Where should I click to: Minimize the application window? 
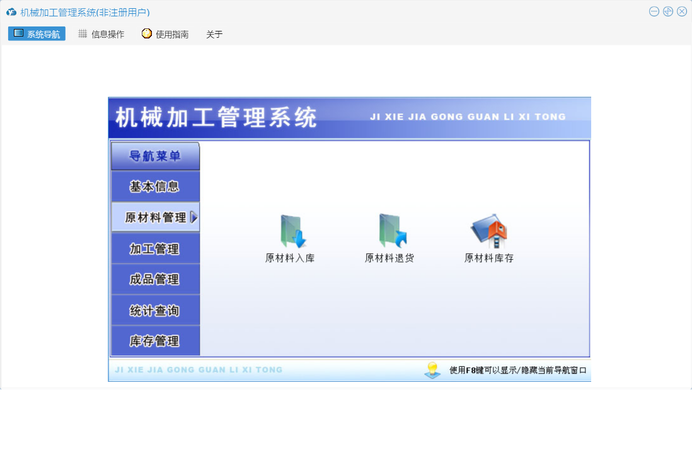[x=654, y=11]
